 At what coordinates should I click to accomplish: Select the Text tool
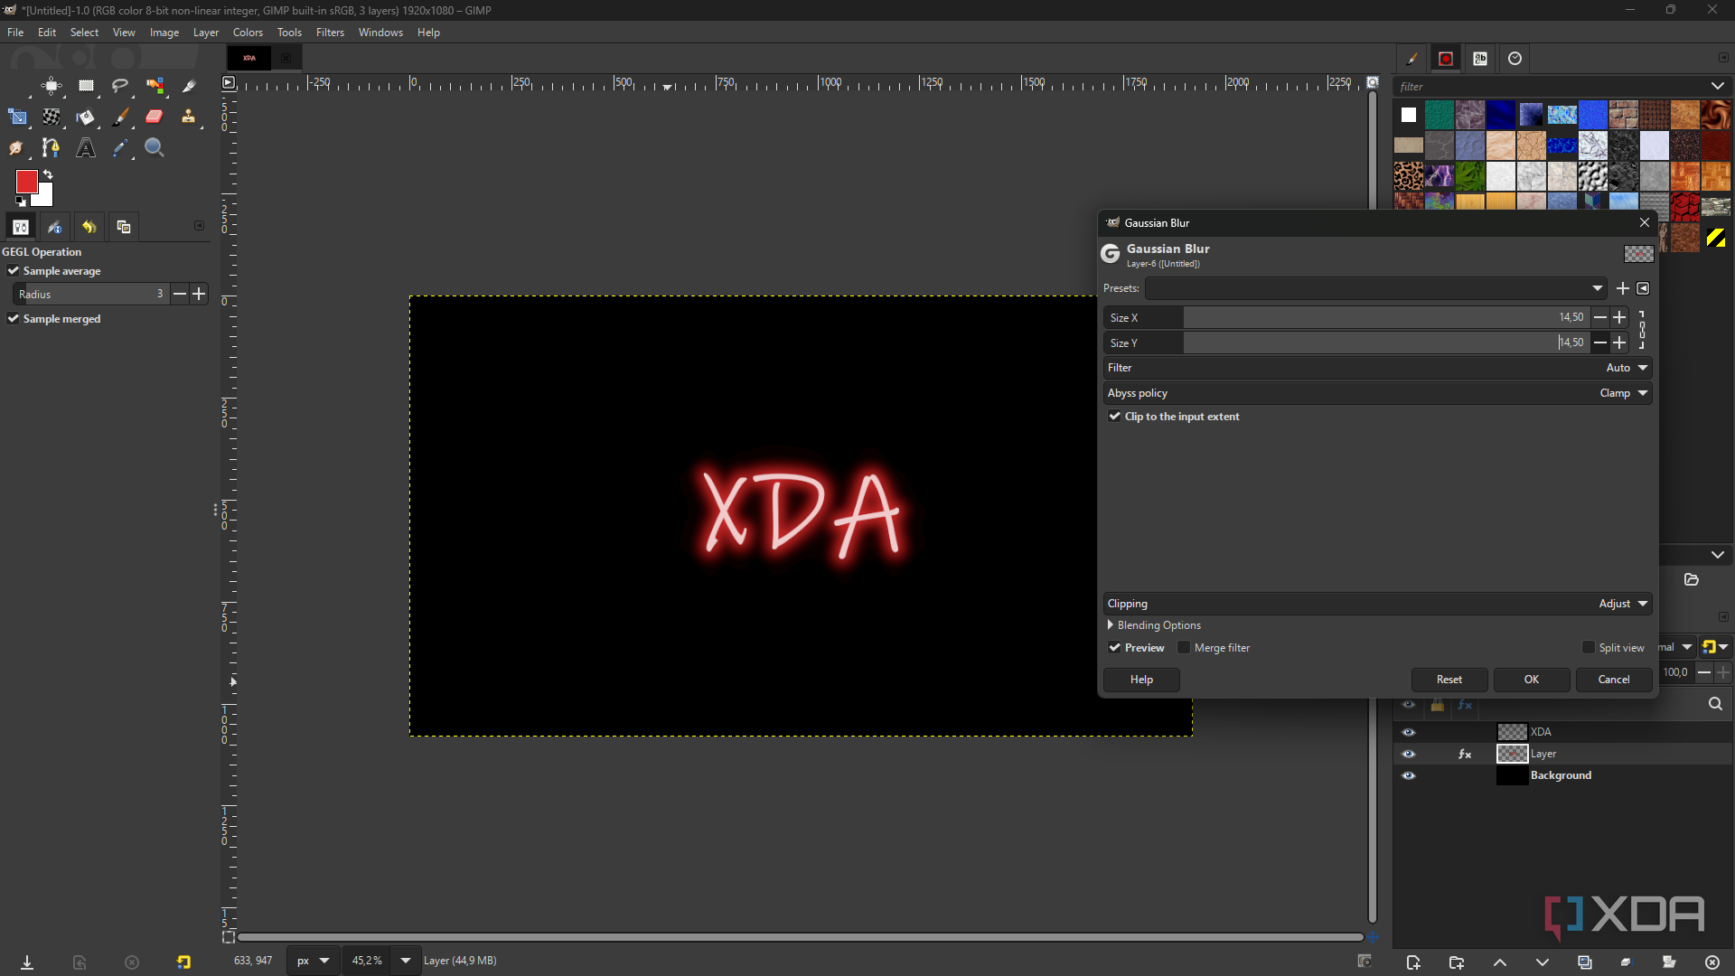click(x=86, y=147)
